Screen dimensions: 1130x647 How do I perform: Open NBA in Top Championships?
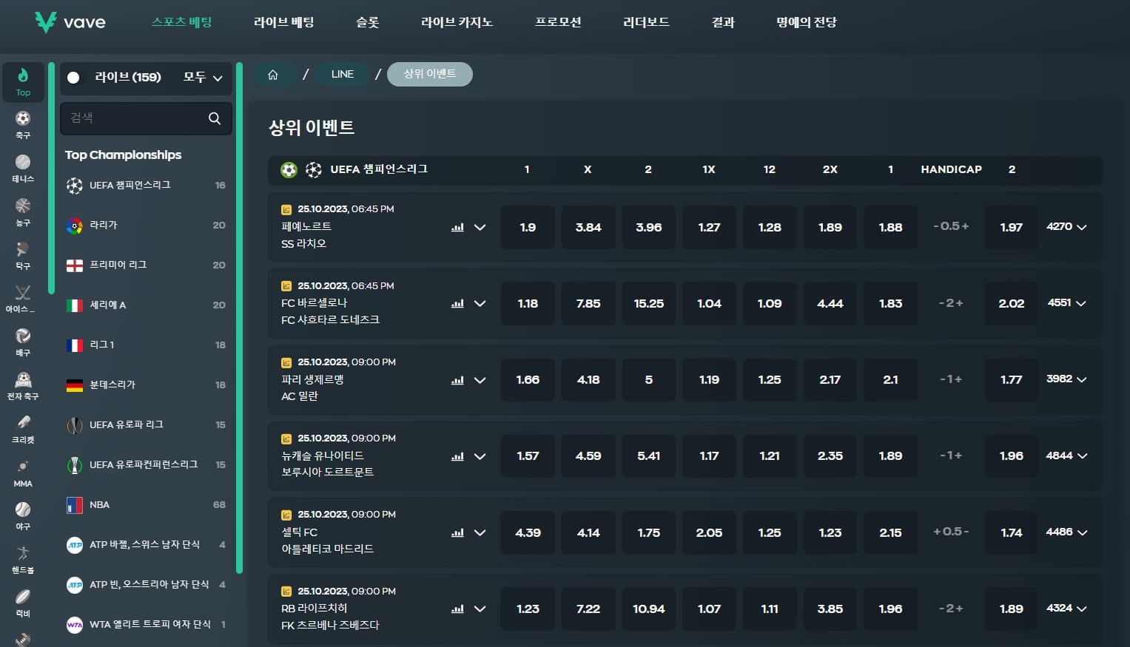pos(146,505)
